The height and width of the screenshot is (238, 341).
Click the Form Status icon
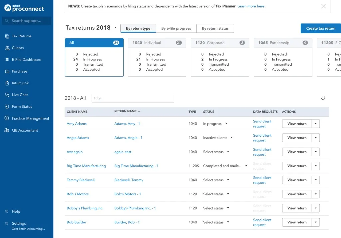coord(7,107)
